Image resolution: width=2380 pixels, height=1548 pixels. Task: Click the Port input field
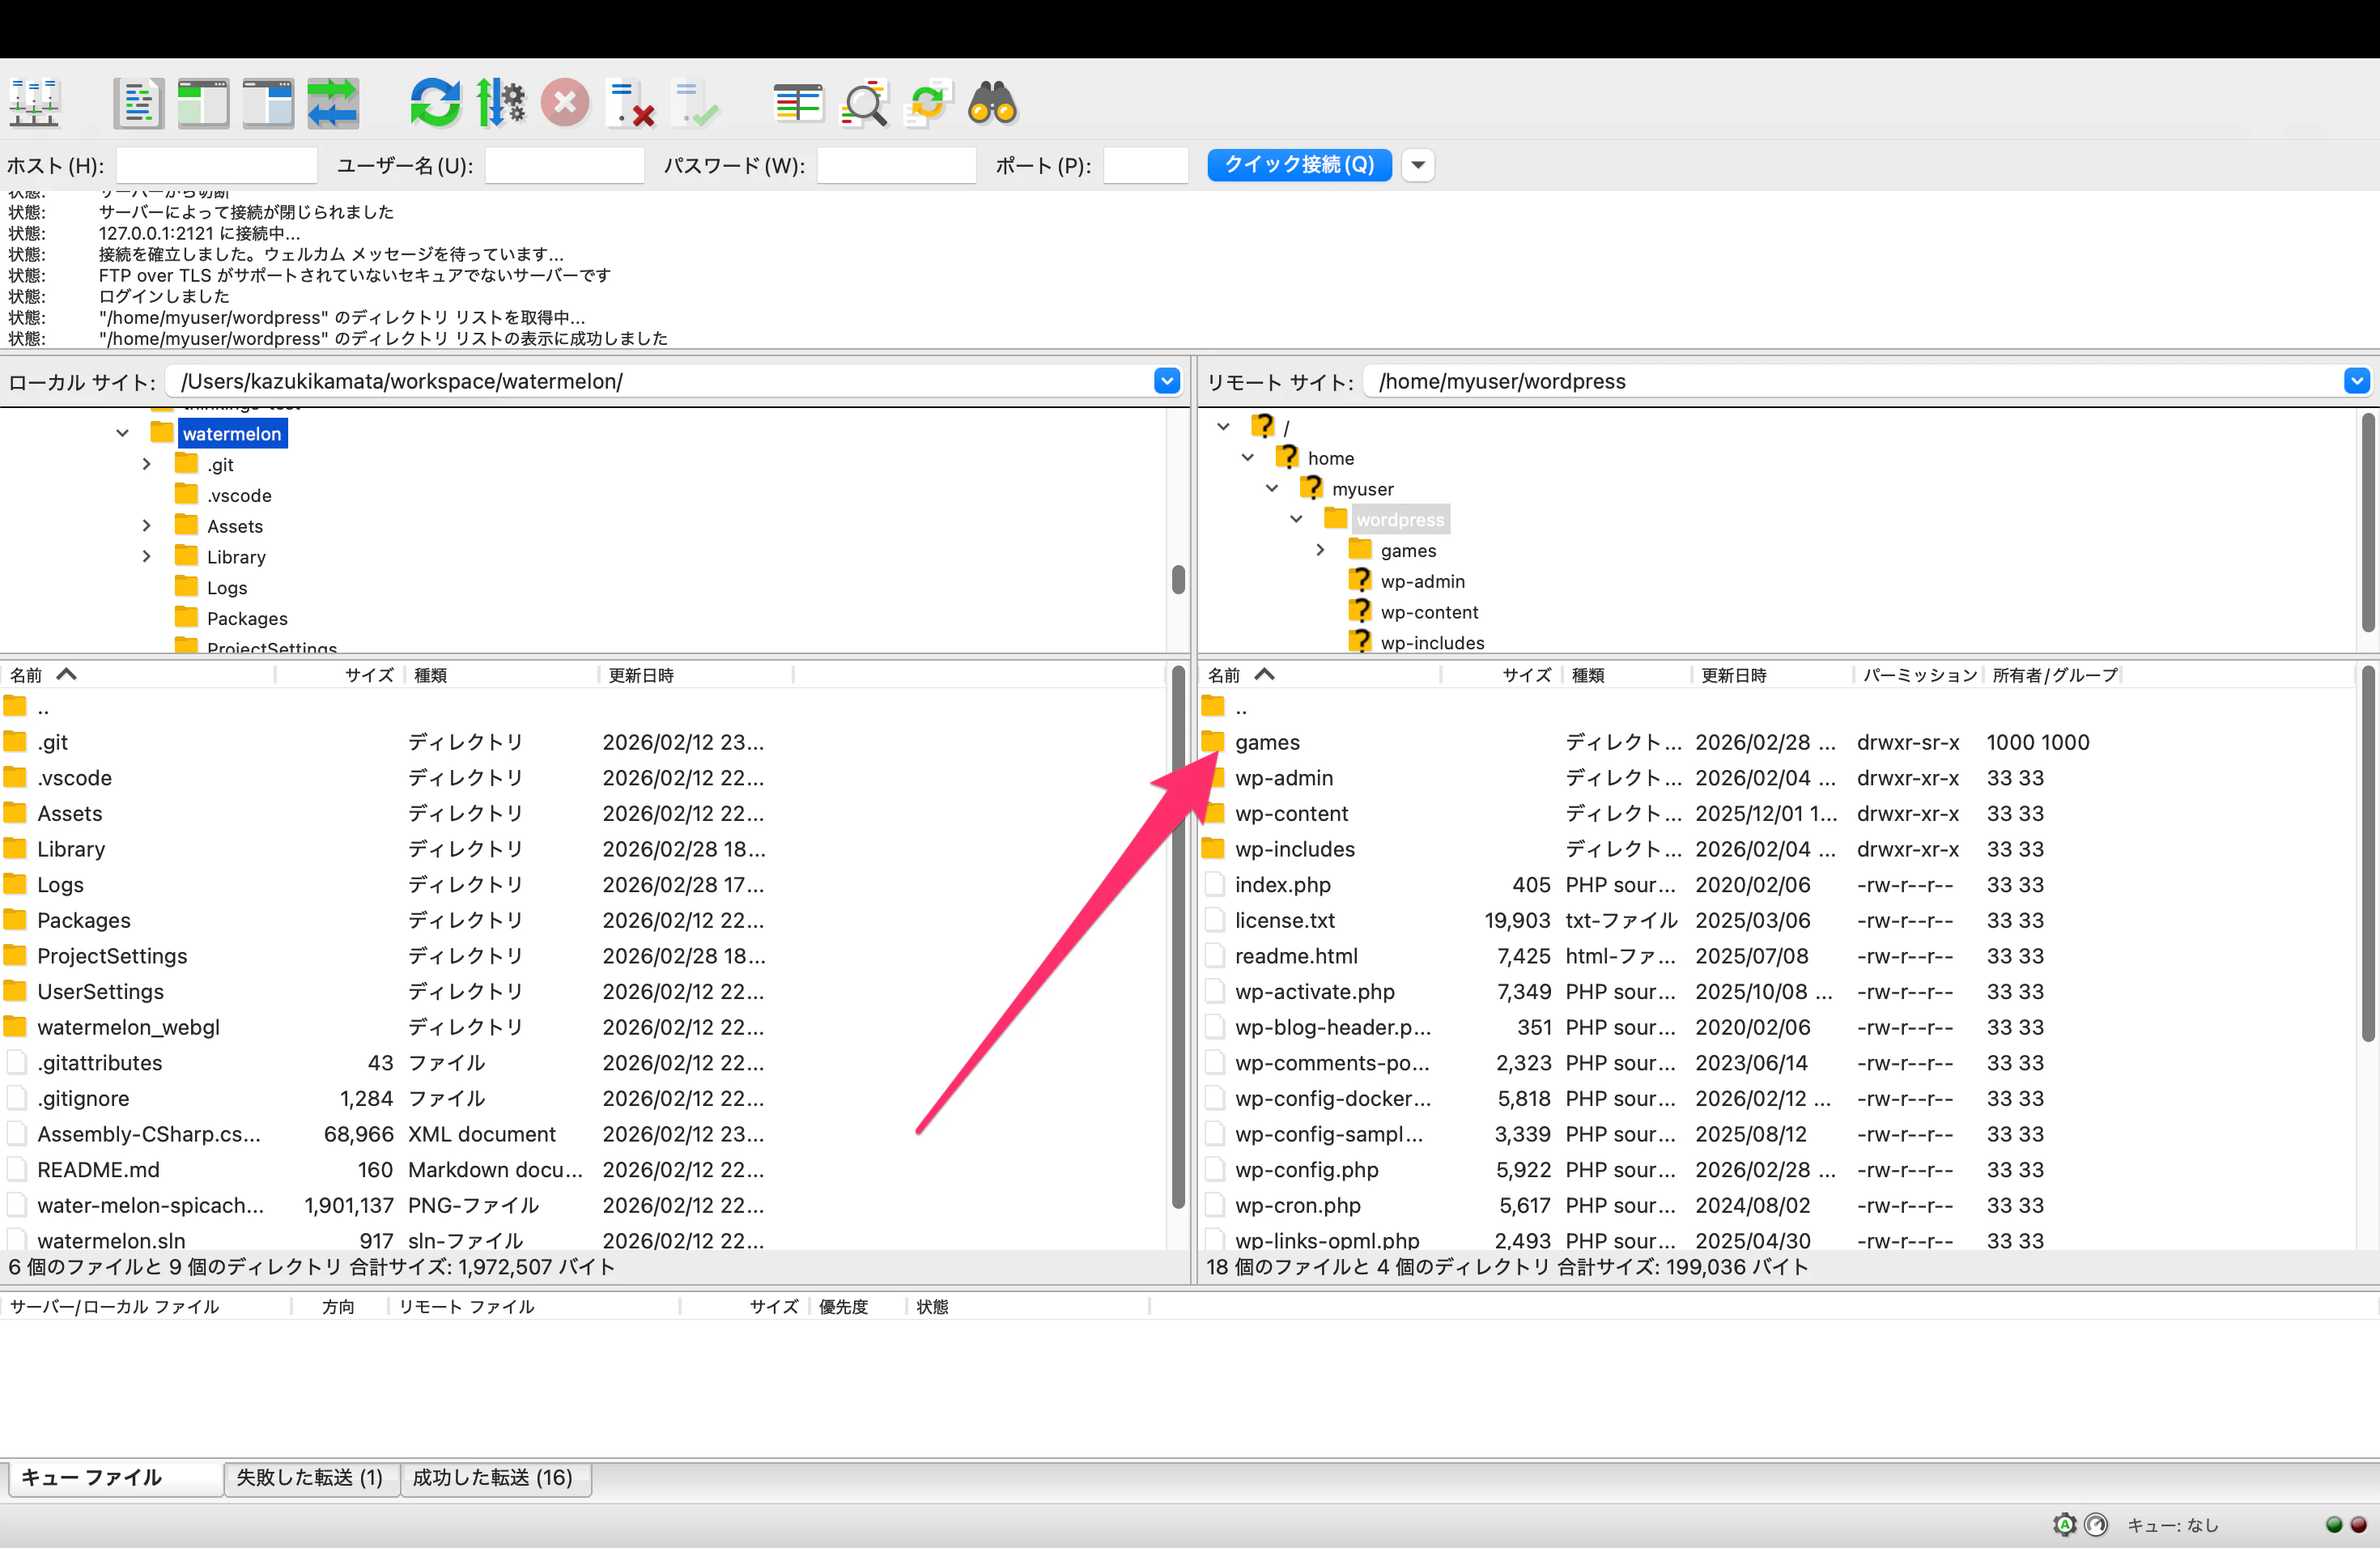[x=1146, y=165]
